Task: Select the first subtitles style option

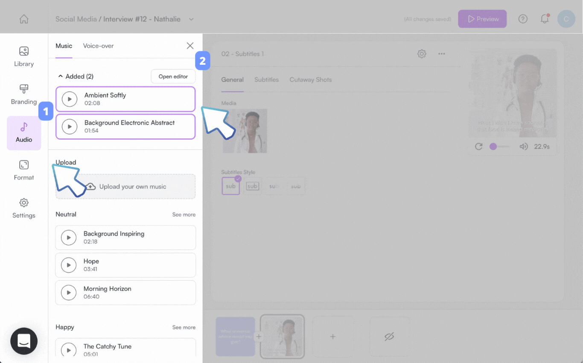Action: [231, 186]
